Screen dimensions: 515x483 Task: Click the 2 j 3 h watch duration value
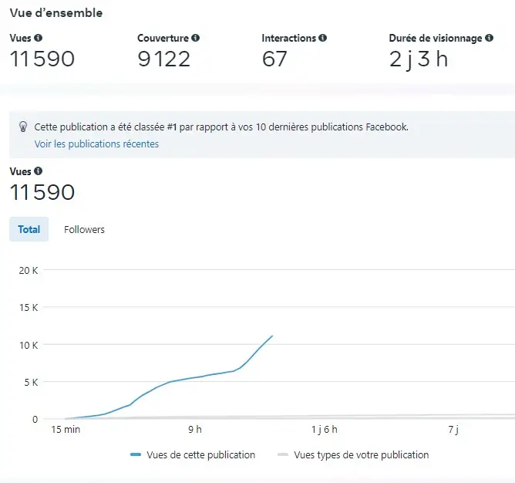pyautogui.click(x=419, y=59)
